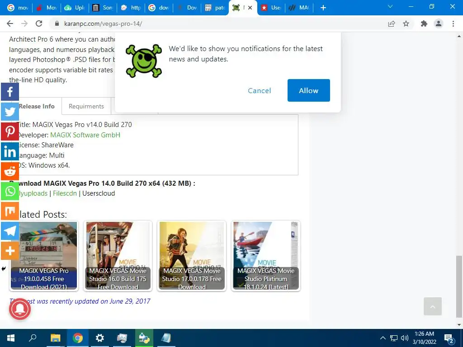Open the notification center icon

tap(449, 338)
